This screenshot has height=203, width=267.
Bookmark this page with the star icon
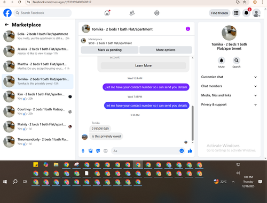[x=245, y=2]
